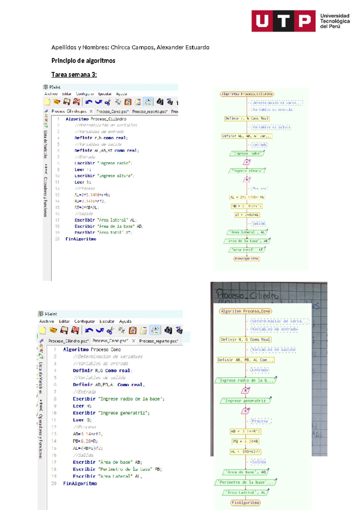Expand Operadores y Funciones panel in Cono window
Screen dimensions: 361x510
(41, 436)
